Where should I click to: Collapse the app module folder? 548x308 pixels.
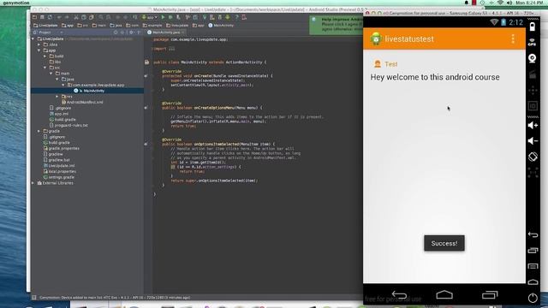tap(39, 50)
